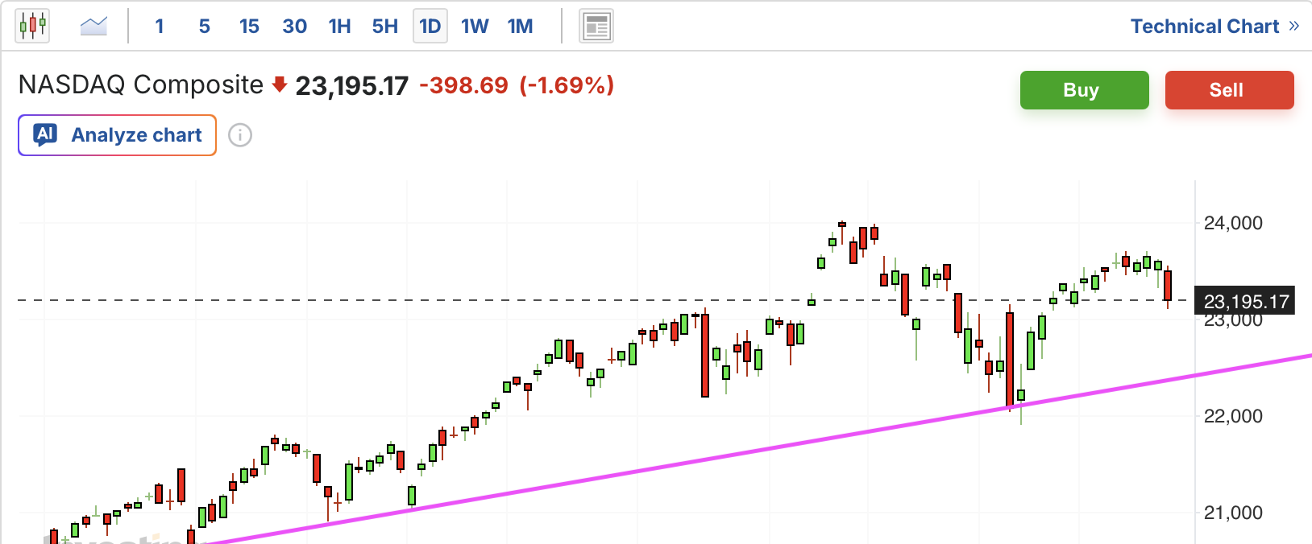Viewport: 1312px width, 544px height.
Task: Choose the 5H timeframe
Action: [x=385, y=27]
